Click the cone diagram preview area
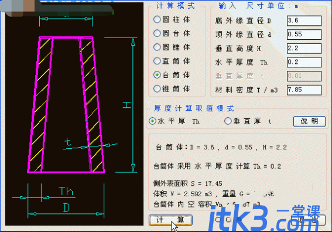This screenshot has height=232, width=332. coord(74,114)
